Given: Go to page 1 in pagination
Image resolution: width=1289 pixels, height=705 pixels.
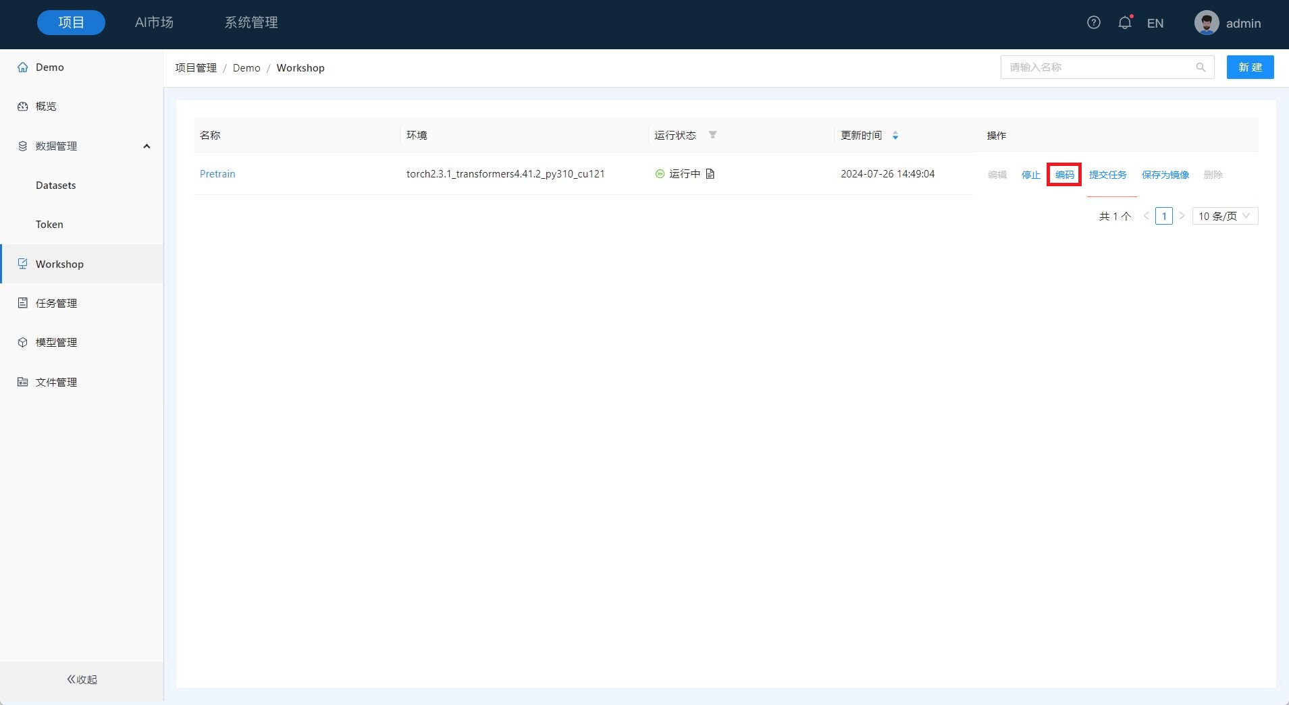Looking at the screenshot, I should click(x=1163, y=216).
